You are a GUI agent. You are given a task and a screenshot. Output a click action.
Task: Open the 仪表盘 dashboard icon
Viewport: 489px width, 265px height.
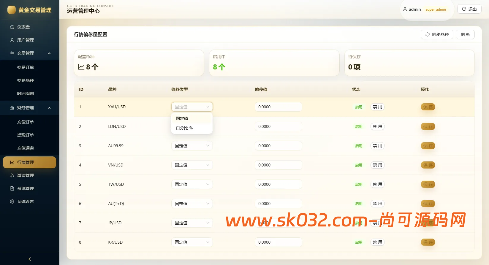tap(12, 27)
